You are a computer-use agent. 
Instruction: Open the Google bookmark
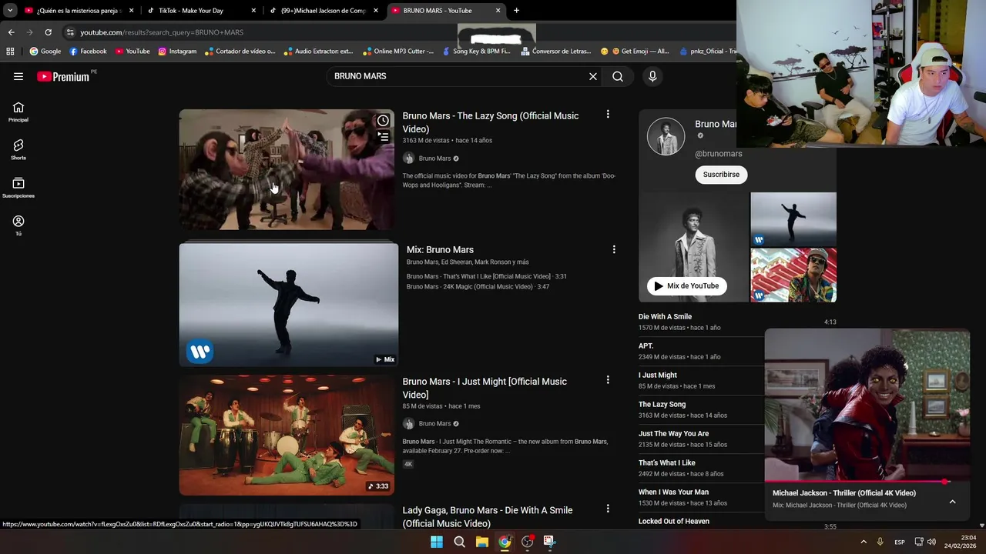point(45,52)
